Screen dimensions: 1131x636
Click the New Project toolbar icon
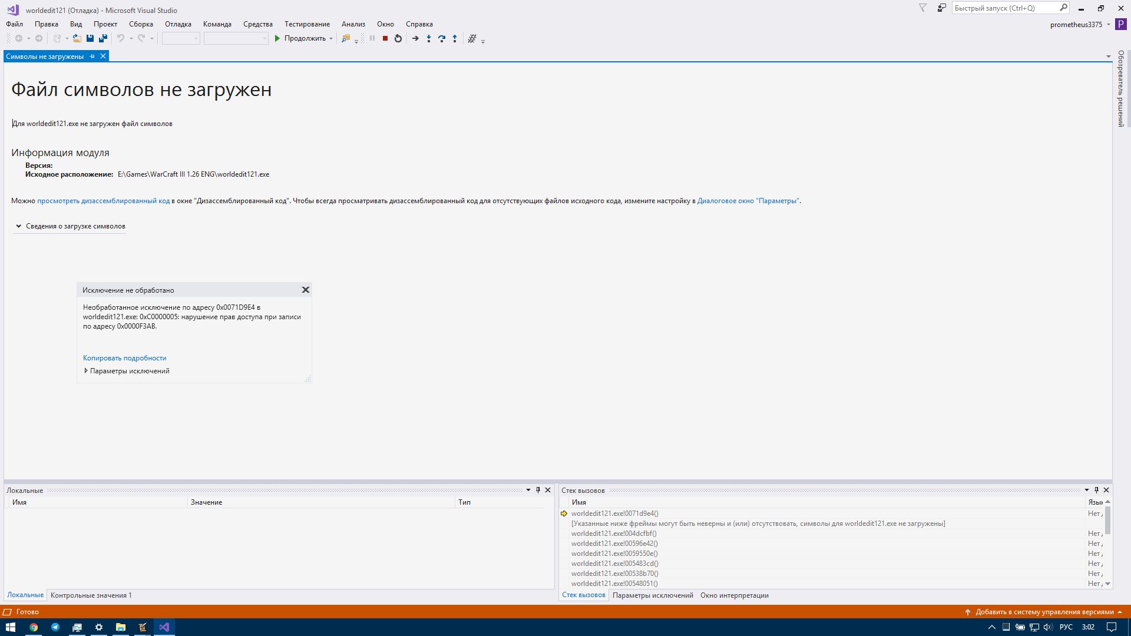pyautogui.click(x=57, y=38)
